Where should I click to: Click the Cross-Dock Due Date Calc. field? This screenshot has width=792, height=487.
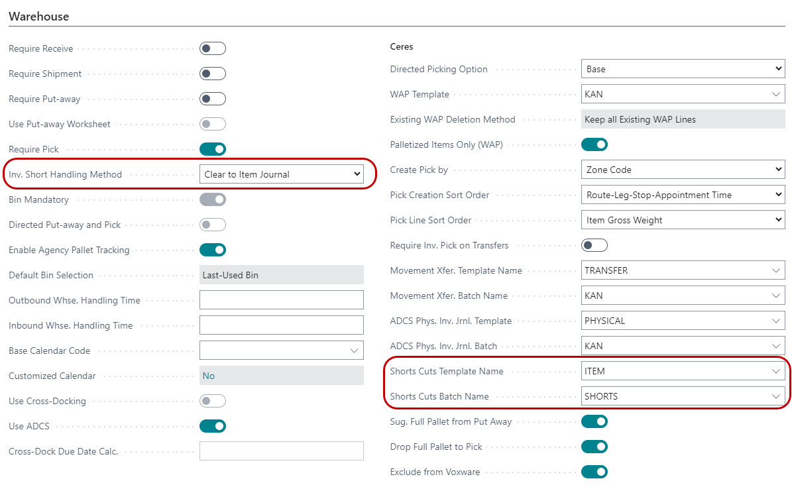pyautogui.click(x=282, y=451)
